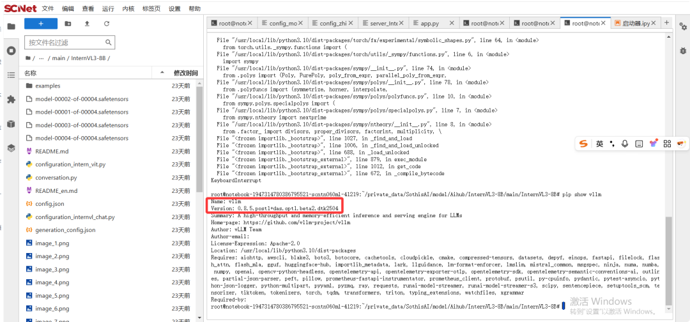Close the app.py tab
The image size is (690, 322).
[x=452, y=23]
